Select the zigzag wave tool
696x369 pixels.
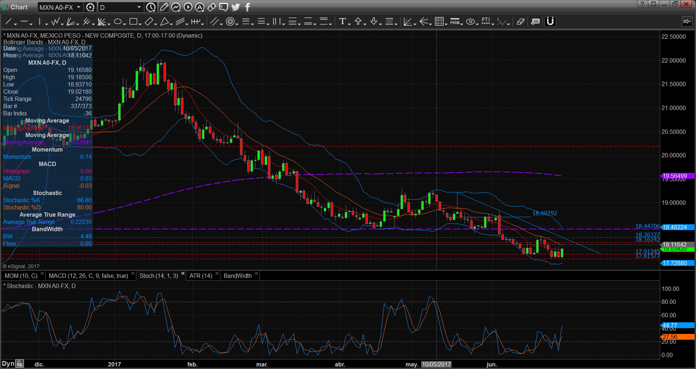coord(55,22)
